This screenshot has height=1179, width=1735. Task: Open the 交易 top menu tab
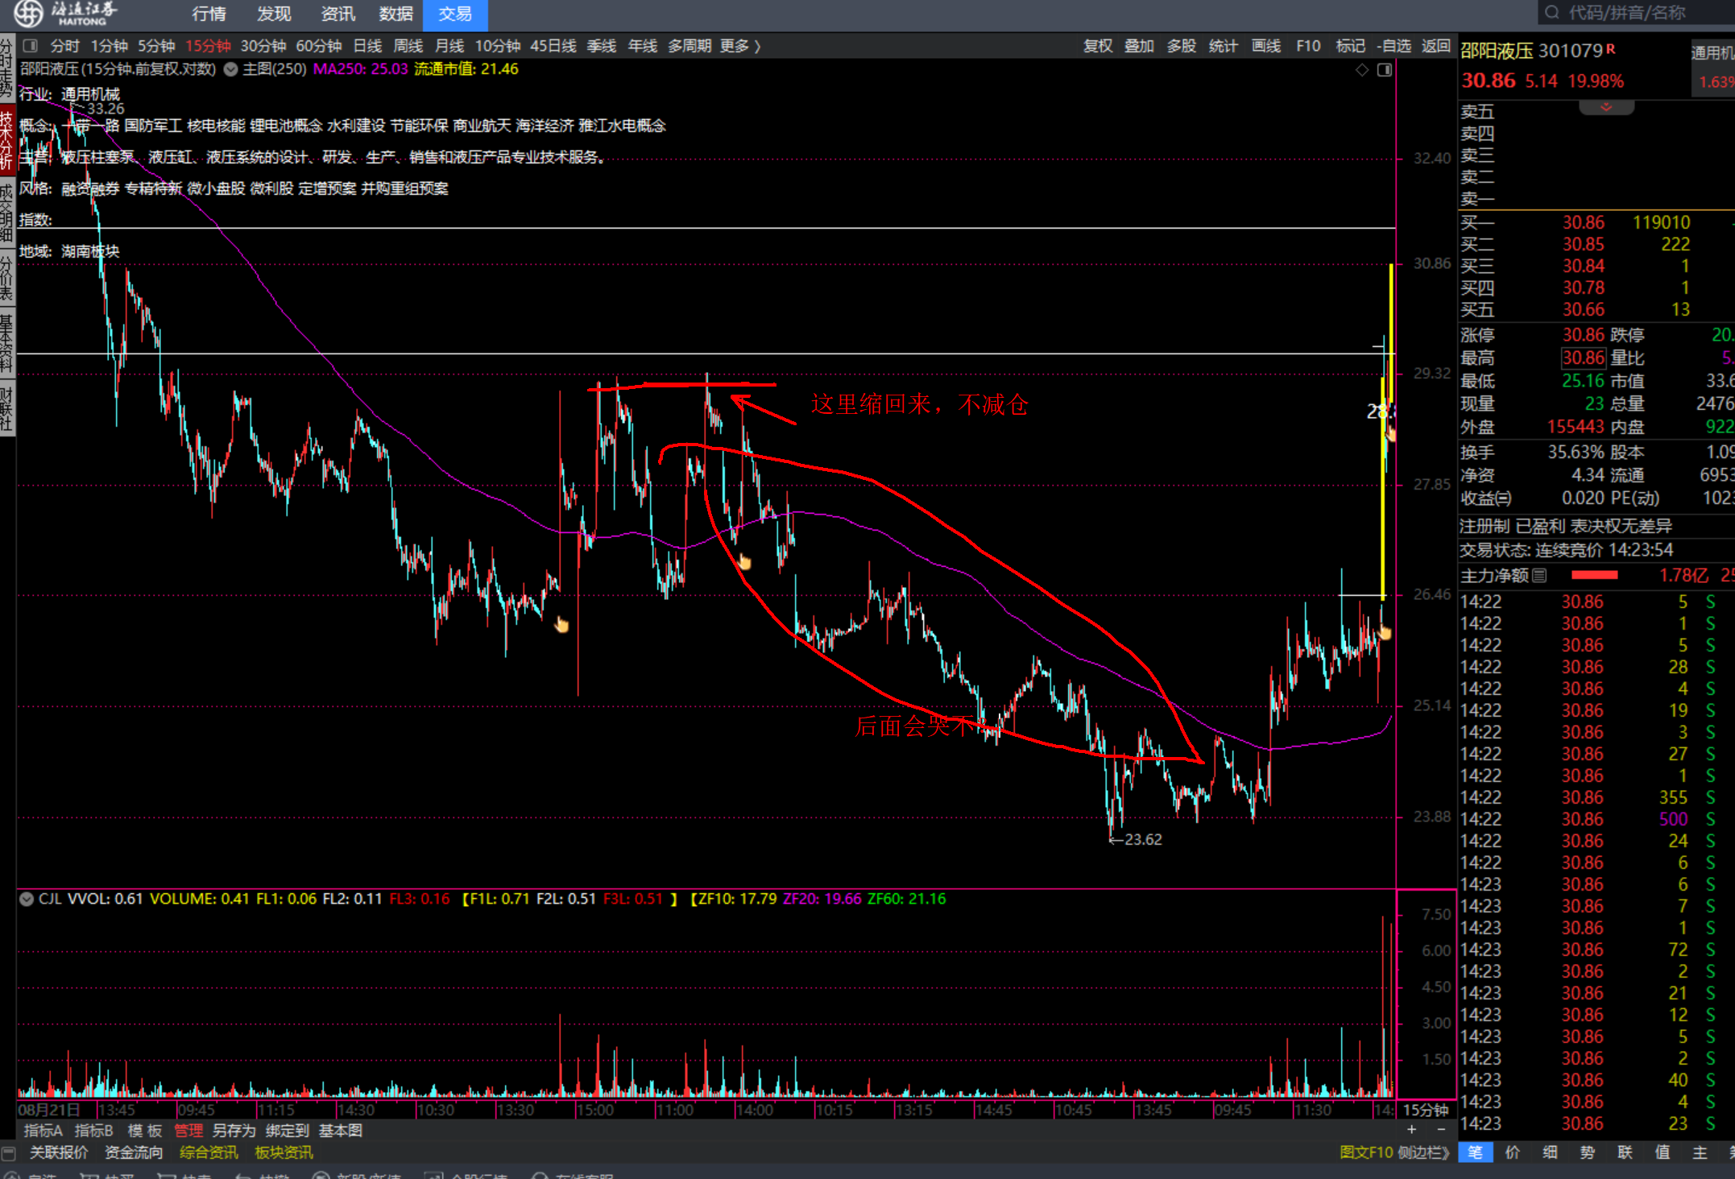pos(455,14)
